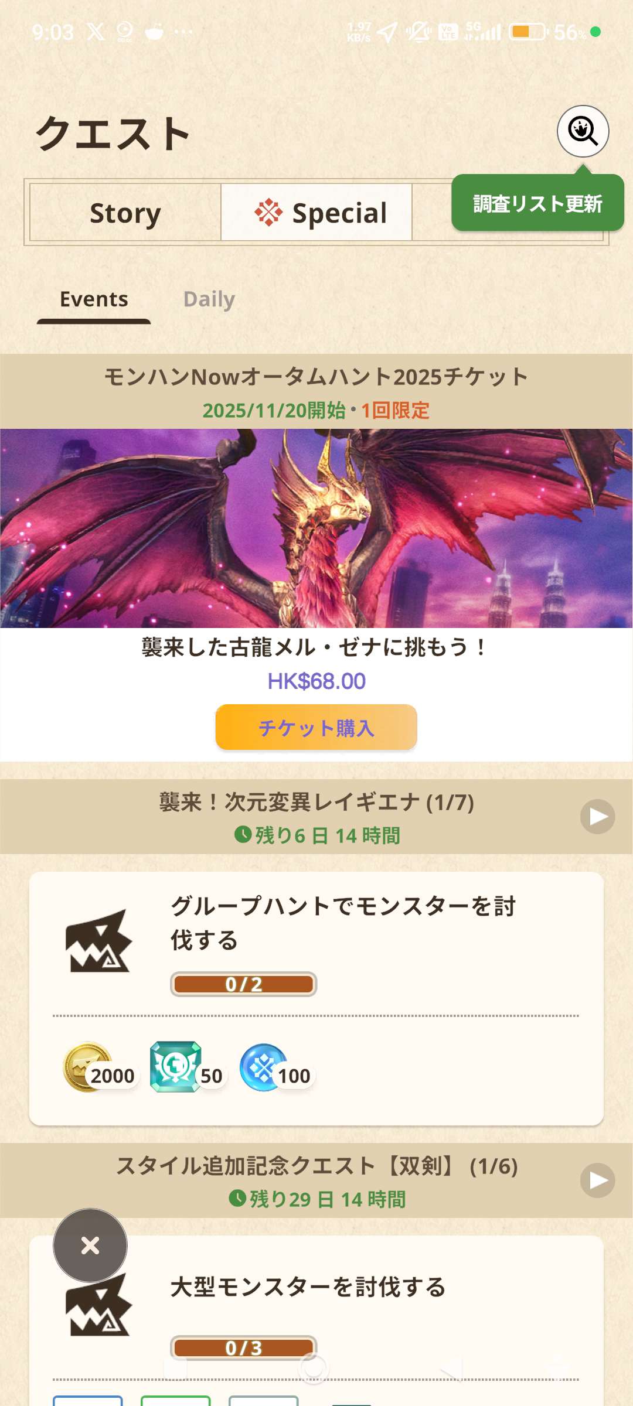Tap the green gem reward icon 50
The width and height of the screenshot is (633, 1406).
coord(175,1067)
